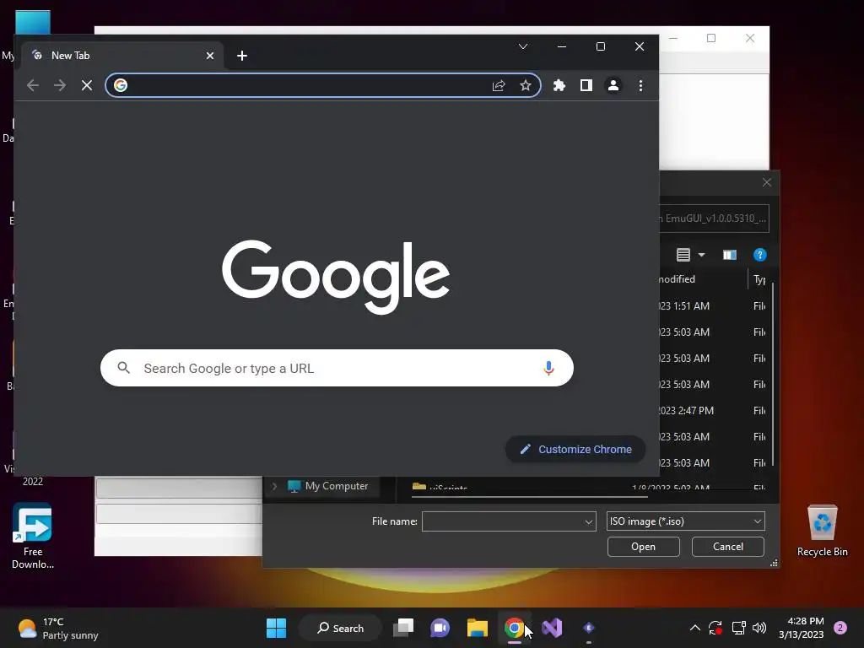864x648 pixels.
Task: Toggle Chrome side panel
Action: (x=586, y=85)
